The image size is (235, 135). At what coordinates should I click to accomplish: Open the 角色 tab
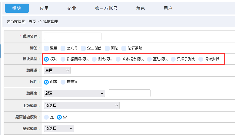pos(140,8)
